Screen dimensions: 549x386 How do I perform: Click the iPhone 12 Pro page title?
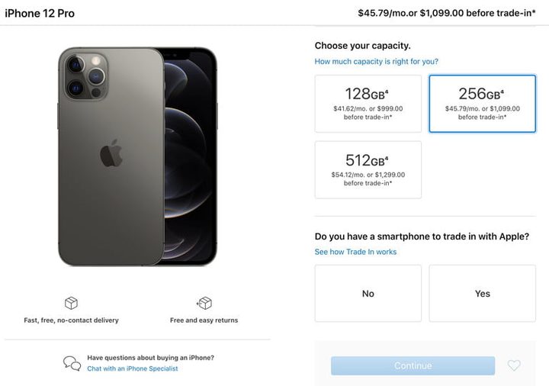tap(40, 13)
